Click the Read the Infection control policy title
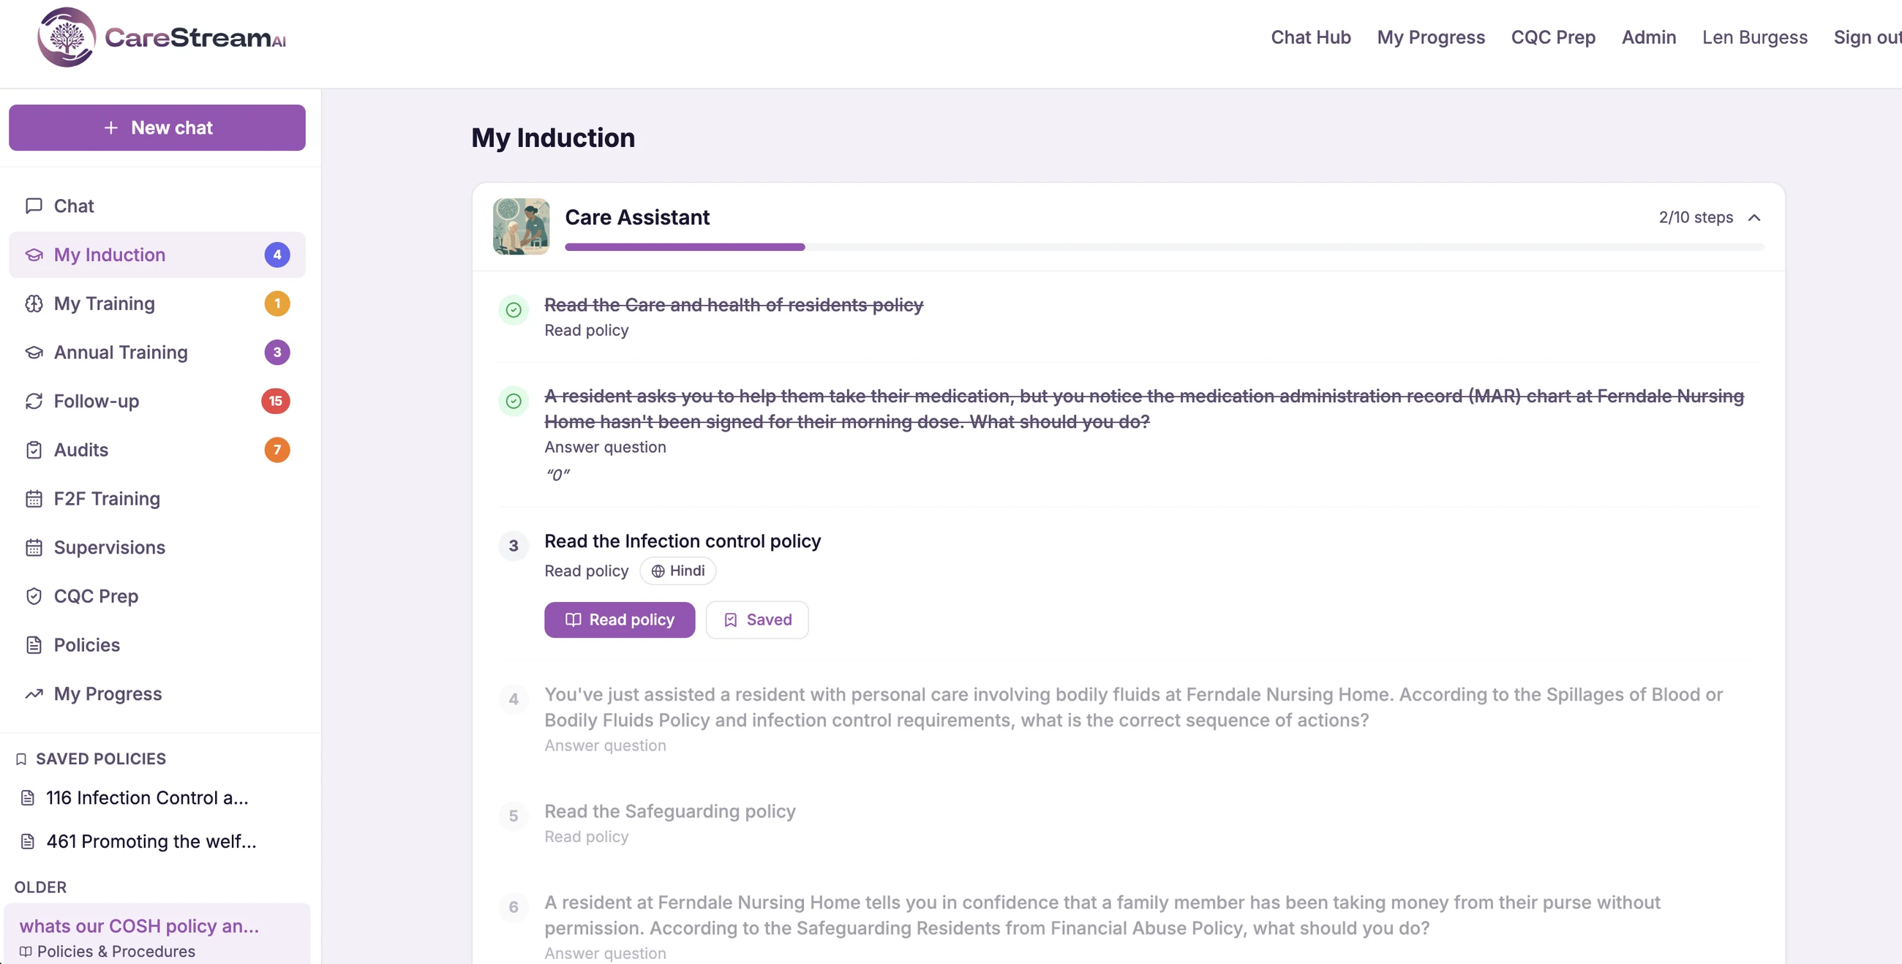1902x964 pixels. [683, 541]
